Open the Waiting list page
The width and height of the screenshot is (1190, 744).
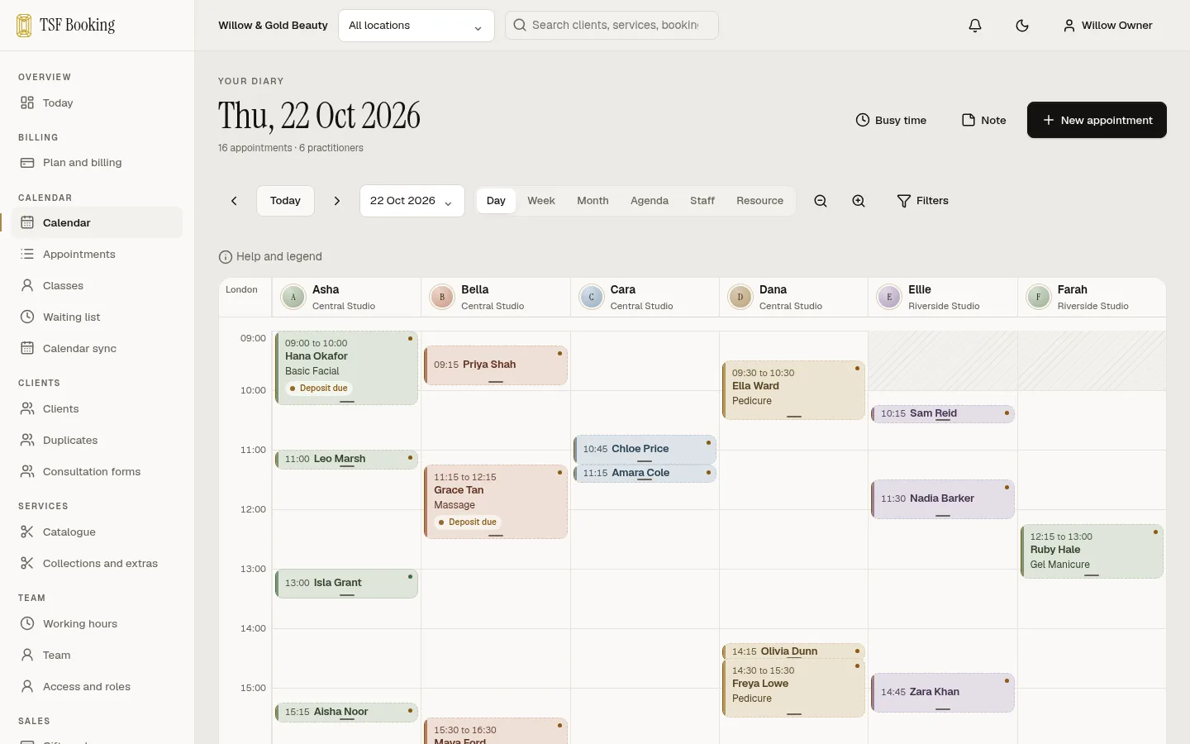(x=97, y=317)
